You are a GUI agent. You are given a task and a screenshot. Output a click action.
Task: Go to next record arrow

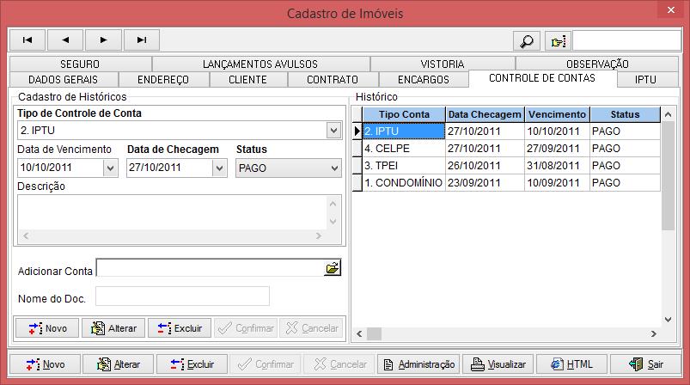pos(103,40)
